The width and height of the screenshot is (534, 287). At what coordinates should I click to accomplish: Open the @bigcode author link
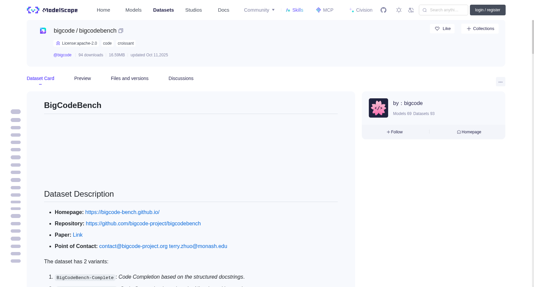[x=62, y=55]
